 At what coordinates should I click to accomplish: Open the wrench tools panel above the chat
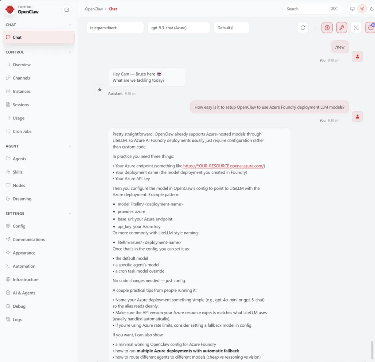(341, 28)
